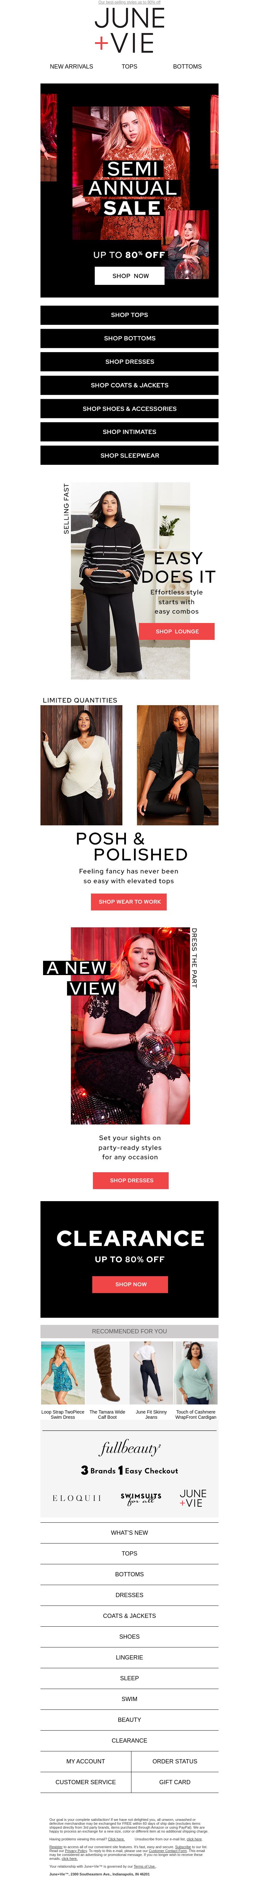Click the Swimsuits for All logo
259x1880 pixels.
click(x=141, y=1498)
